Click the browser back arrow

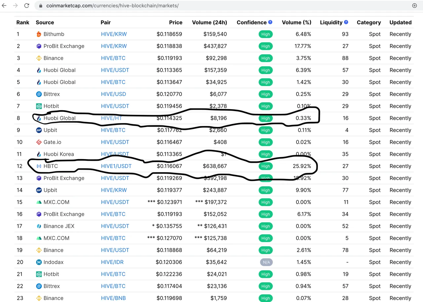click(4, 6)
